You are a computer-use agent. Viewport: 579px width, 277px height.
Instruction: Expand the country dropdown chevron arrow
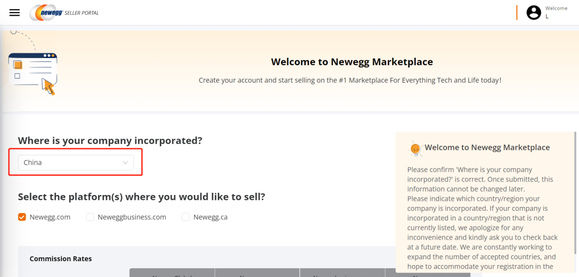tap(125, 162)
